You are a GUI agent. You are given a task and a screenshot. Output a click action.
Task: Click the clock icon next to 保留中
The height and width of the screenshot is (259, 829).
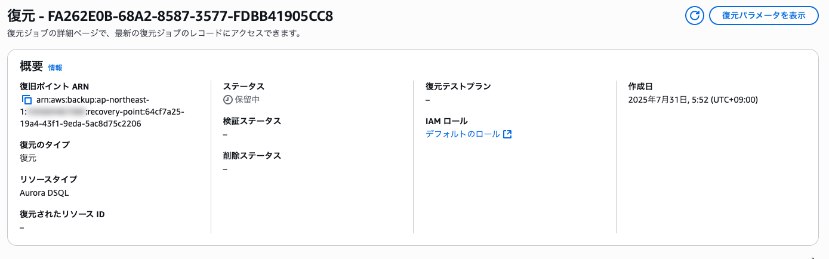click(x=227, y=100)
